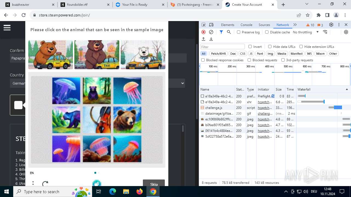Stop recording network log with red button
Image resolution: width=351 pixels, height=197 pixels.
click(203, 32)
